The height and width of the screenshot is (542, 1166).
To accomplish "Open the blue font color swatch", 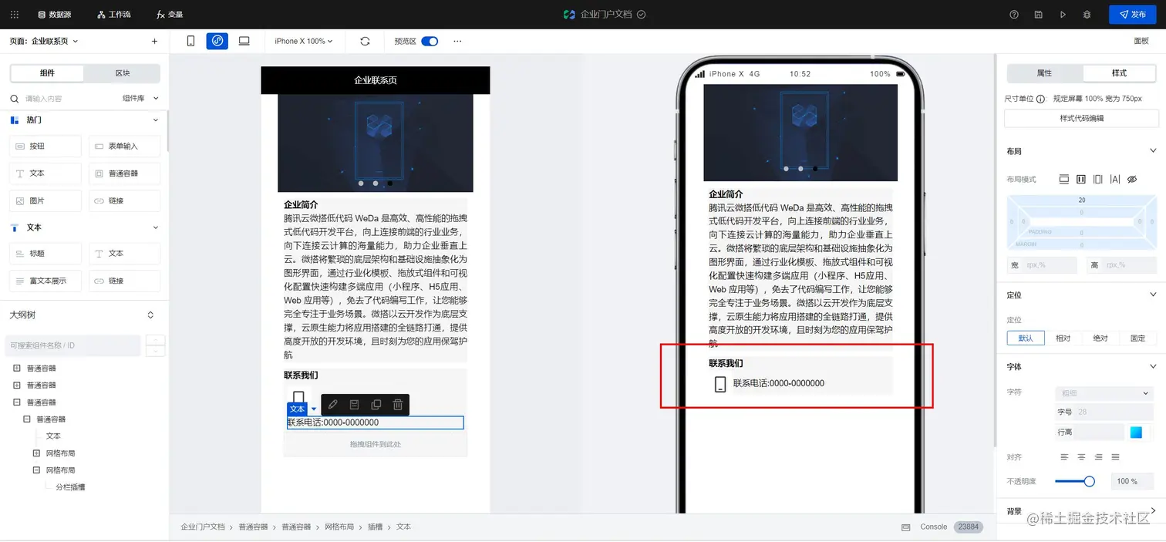I will coord(1136,433).
